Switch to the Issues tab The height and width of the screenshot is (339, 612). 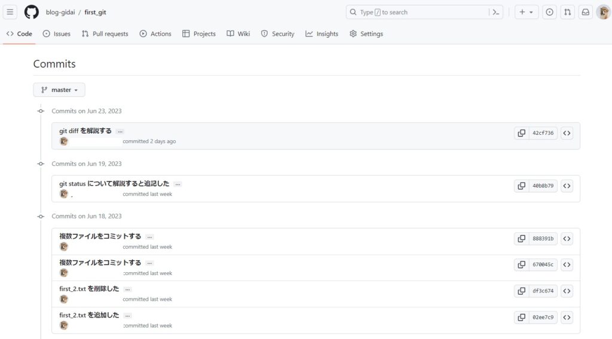57,34
